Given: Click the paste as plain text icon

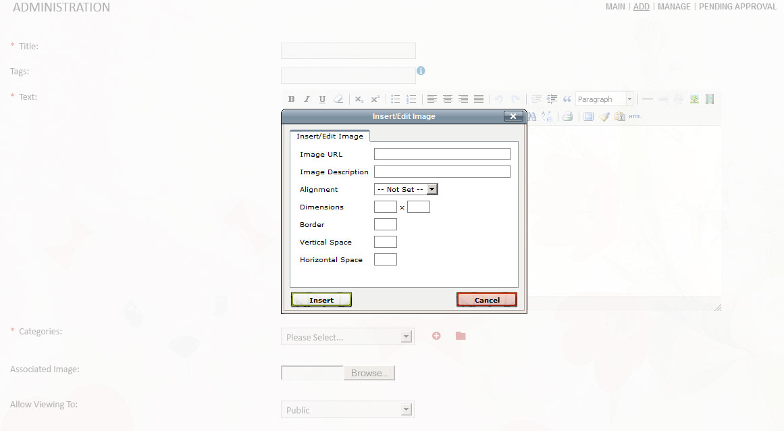Looking at the screenshot, I should 620,116.
